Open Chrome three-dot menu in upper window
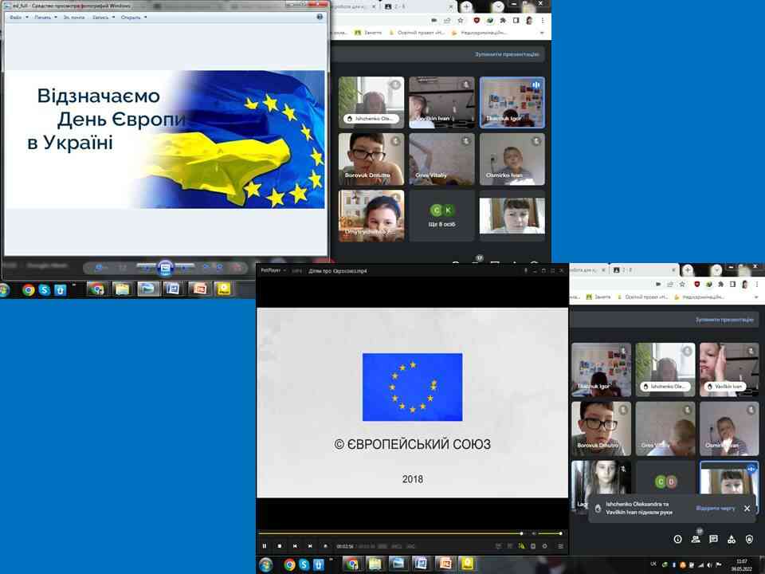Viewport: 765px width, 574px height. [x=543, y=20]
